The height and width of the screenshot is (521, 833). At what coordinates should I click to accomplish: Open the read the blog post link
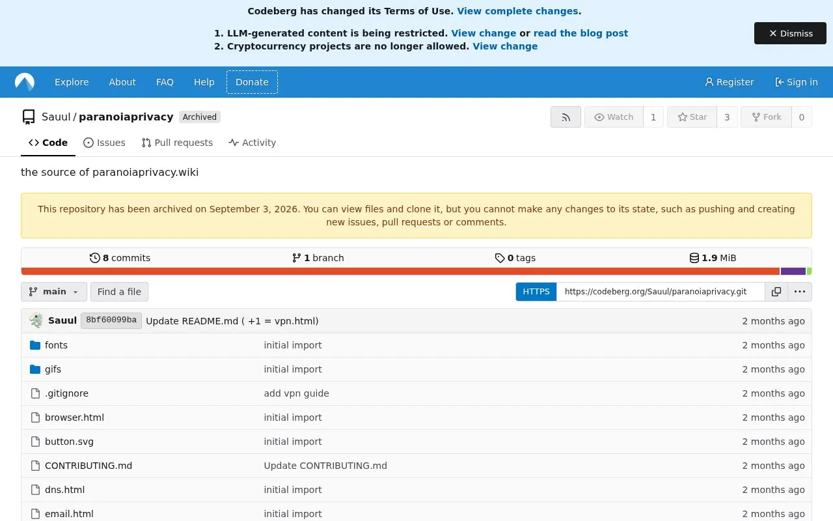[580, 33]
